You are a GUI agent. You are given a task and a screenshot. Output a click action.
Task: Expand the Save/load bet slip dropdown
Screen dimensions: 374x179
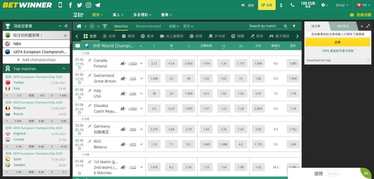click(x=338, y=60)
